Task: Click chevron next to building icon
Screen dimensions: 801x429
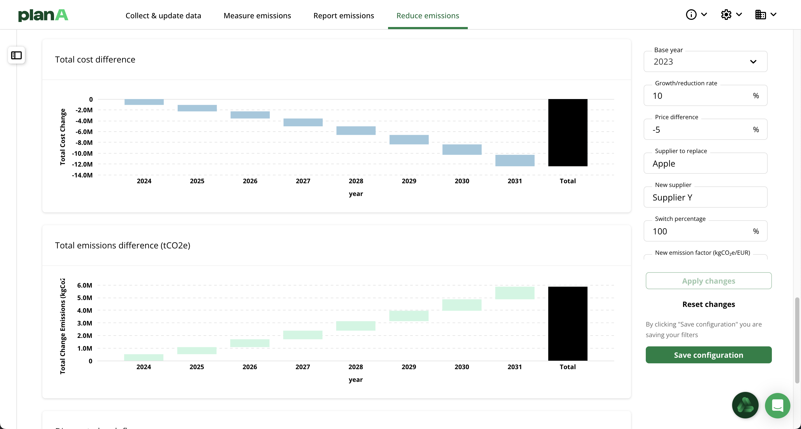Action: coord(774,15)
